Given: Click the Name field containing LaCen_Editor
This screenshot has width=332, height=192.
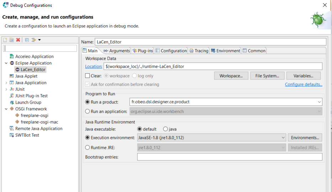Looking at the screenshot, I should [210, 42].
